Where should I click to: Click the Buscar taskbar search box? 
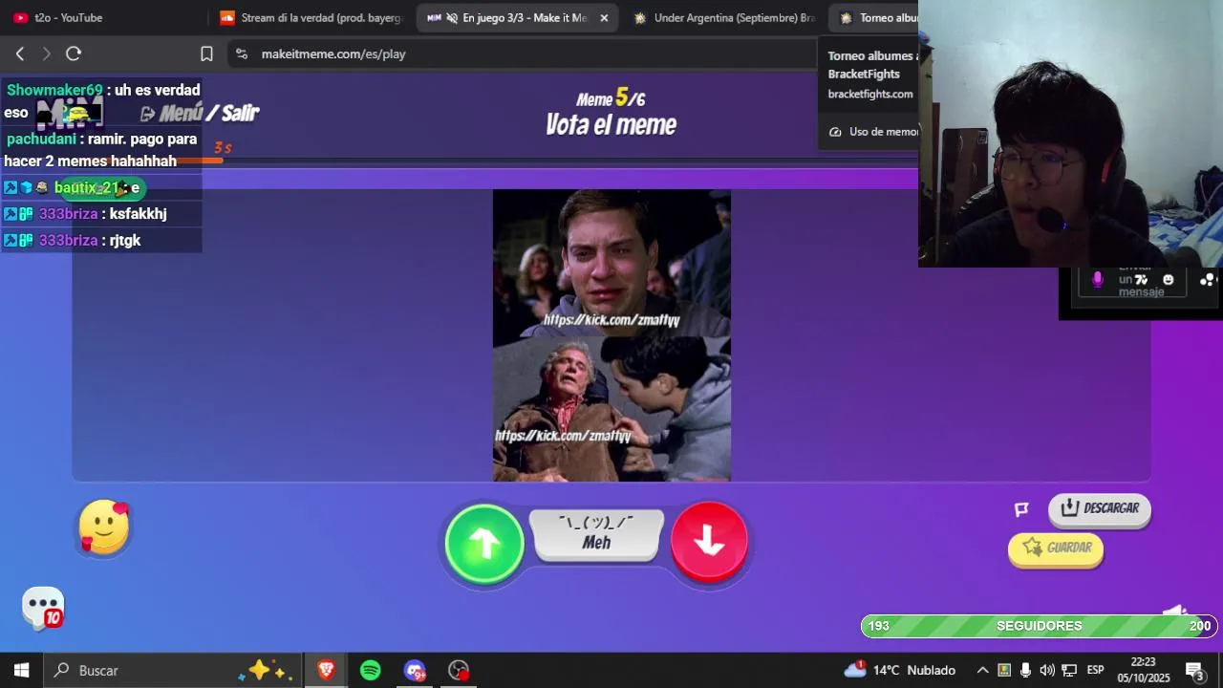174,670
